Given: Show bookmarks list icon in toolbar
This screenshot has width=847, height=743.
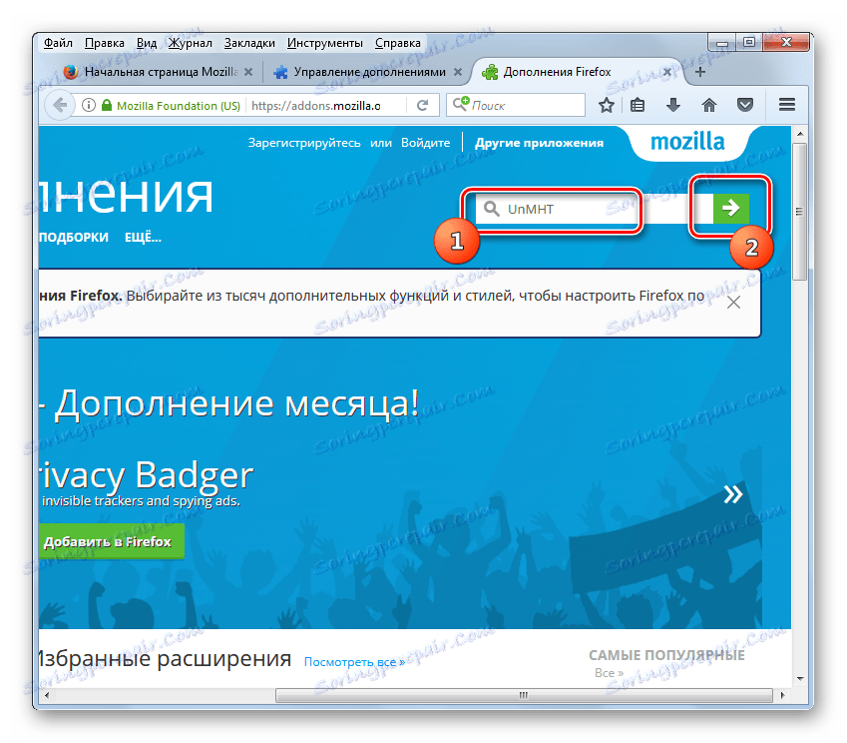Looking at the screenshot, I should (637, 105).
